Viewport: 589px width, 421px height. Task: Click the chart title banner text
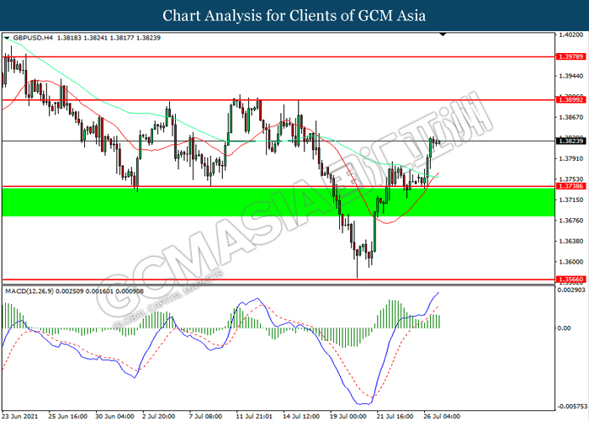pos(294,15)
